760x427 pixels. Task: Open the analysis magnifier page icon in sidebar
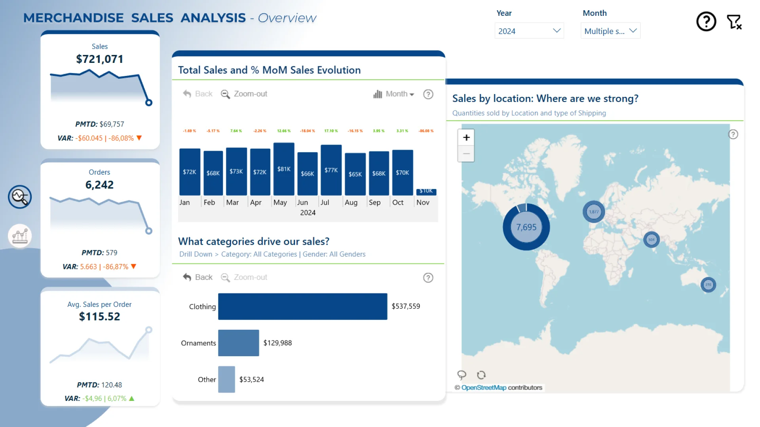[x=20, y=196]
